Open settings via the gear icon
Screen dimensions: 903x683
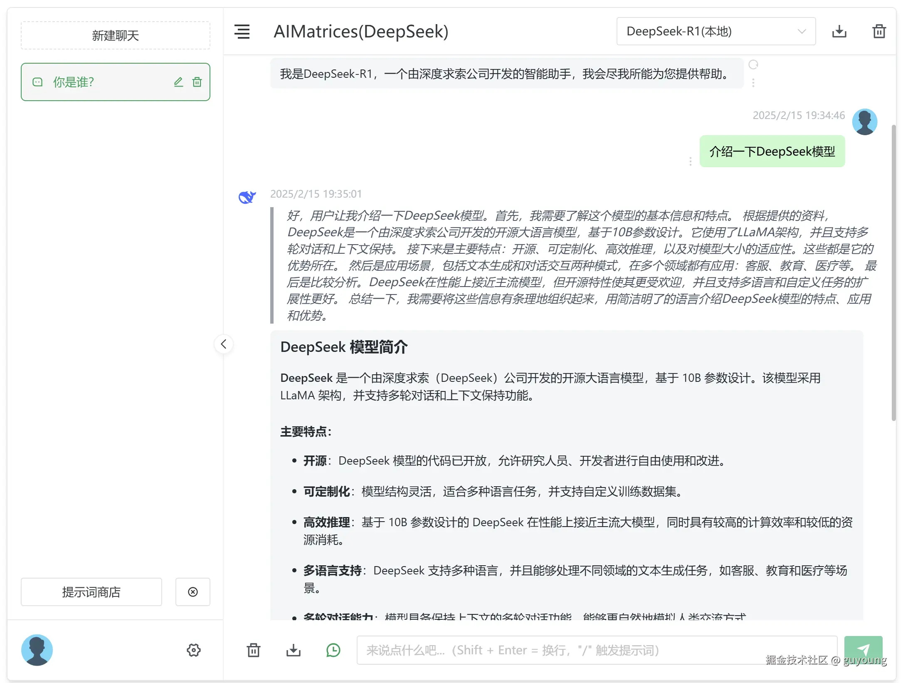click(x=193, y=650)
